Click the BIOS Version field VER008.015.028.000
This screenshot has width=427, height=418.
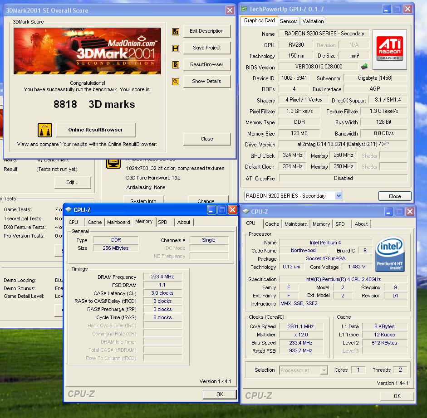(319, 67)
